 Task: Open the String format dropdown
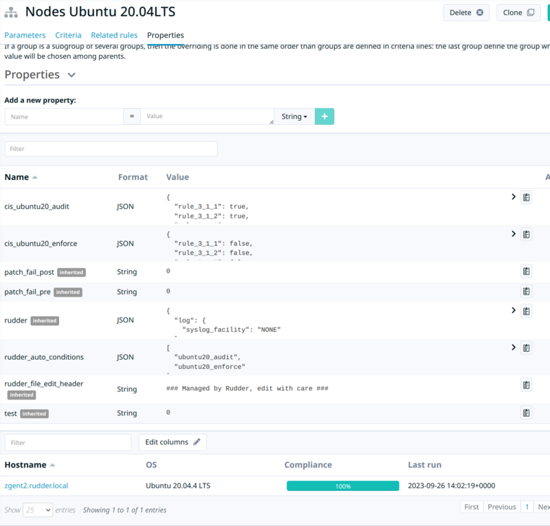point(294,116)
